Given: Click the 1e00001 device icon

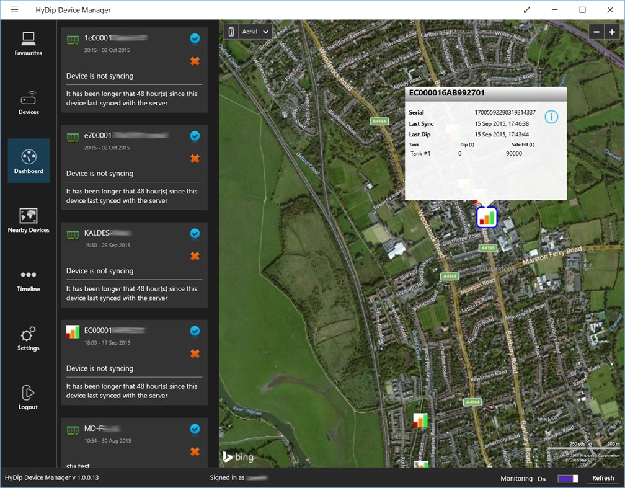Looking at the screenshot, I should (x=73, y=40).
